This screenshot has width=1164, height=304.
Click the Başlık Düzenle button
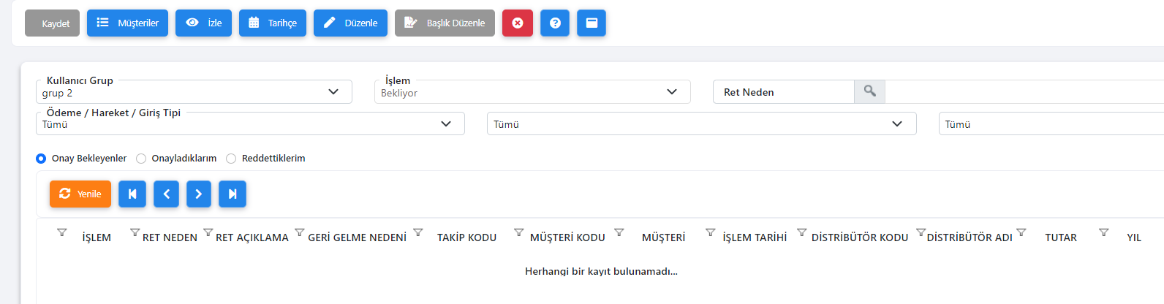click(x=445, y=23)
